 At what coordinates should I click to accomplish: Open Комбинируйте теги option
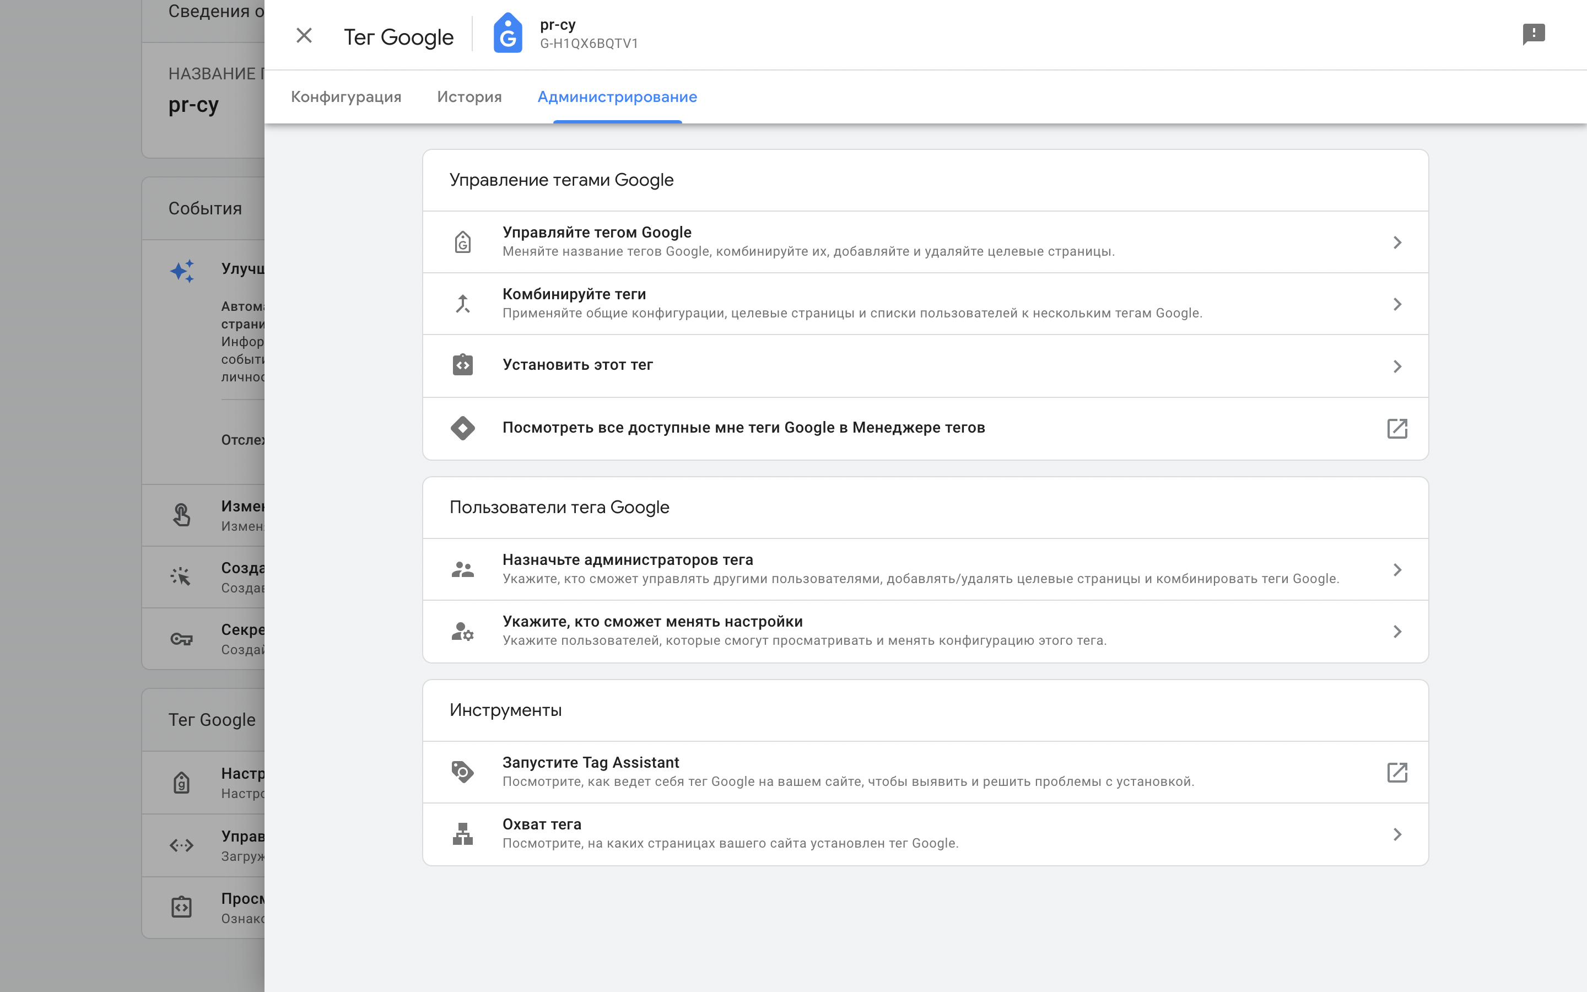coord(925,304)
